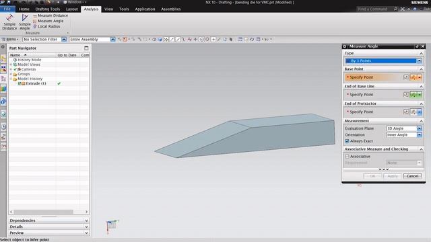Toggle the Always Exact checkbox
Screen dimensions: 431x242
(x=347, y=141)
